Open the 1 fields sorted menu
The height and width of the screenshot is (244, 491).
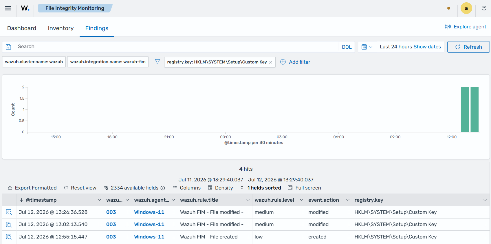[261, 188]
